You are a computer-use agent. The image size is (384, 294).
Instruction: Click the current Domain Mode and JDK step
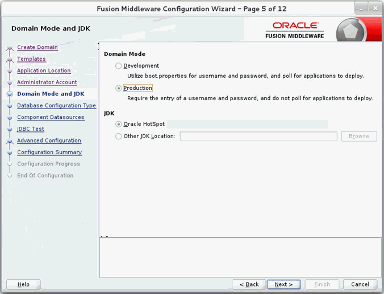click(x=51, y=94)
